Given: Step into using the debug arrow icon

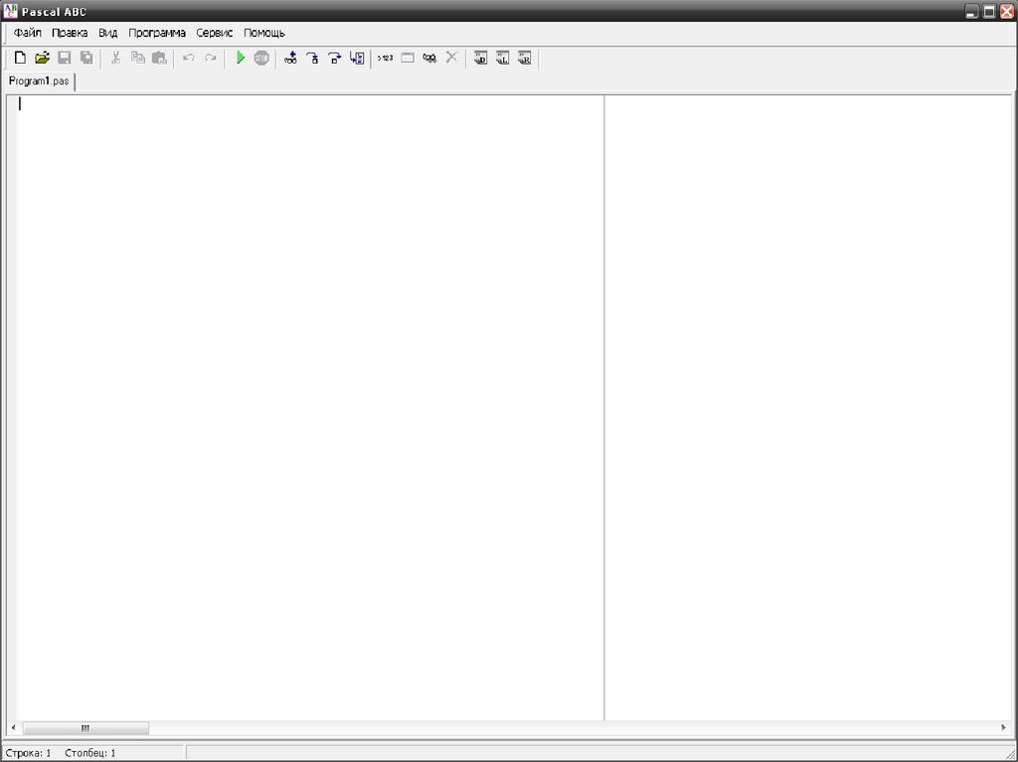Looking at the screenshot, I should click(x=313, y=58).
